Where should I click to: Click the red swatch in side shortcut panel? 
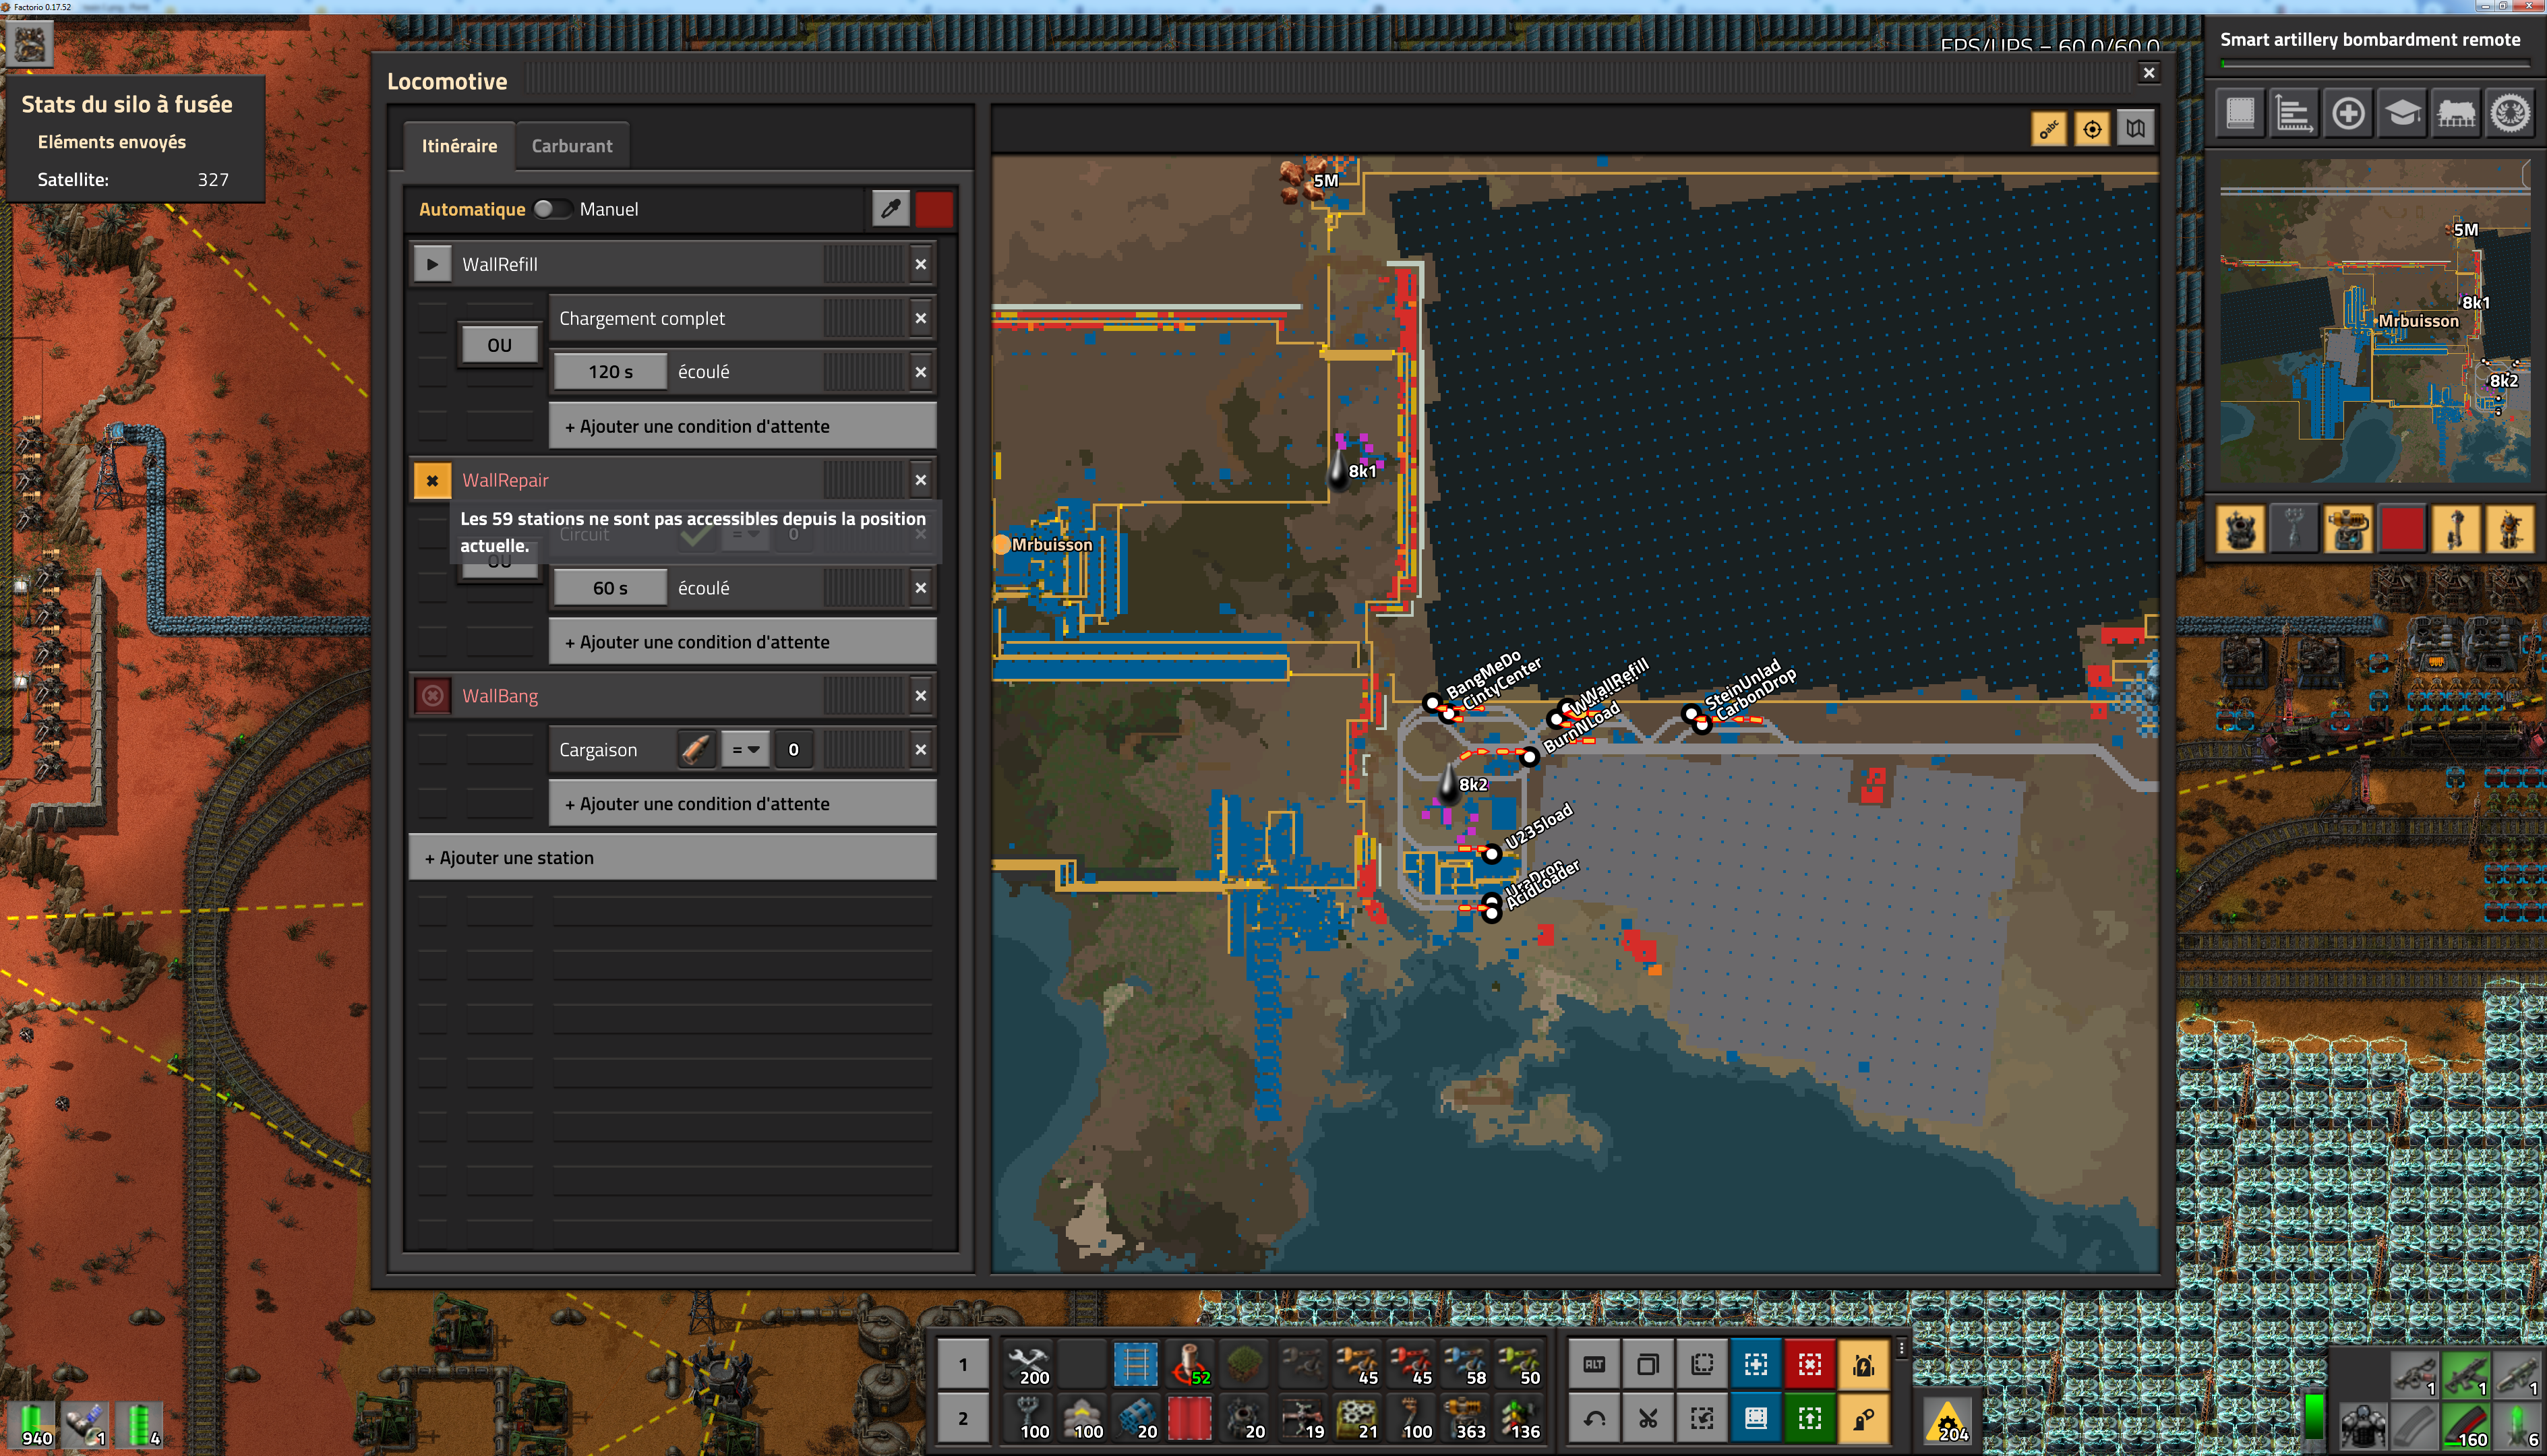pyautogui.click(x=2402, y=529)
